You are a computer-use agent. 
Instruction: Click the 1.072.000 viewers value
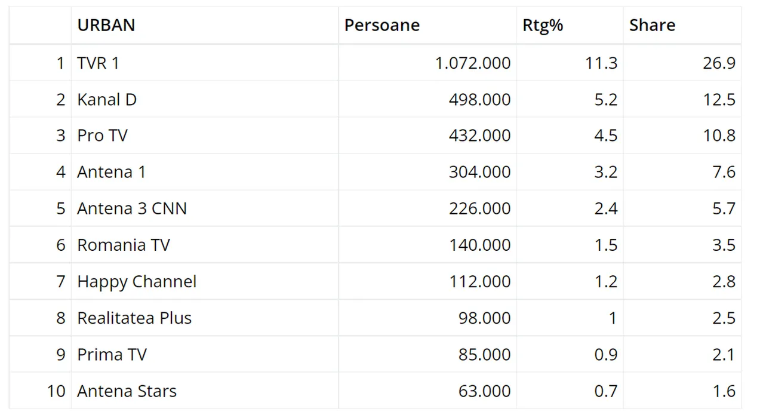(x=473, y=63)
